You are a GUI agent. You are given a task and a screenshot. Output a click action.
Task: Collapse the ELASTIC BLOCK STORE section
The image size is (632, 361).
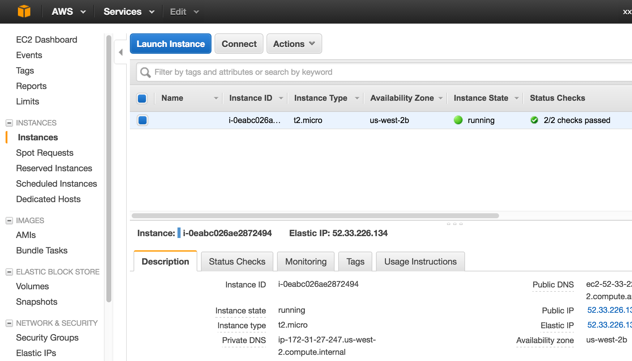point(9,272)
